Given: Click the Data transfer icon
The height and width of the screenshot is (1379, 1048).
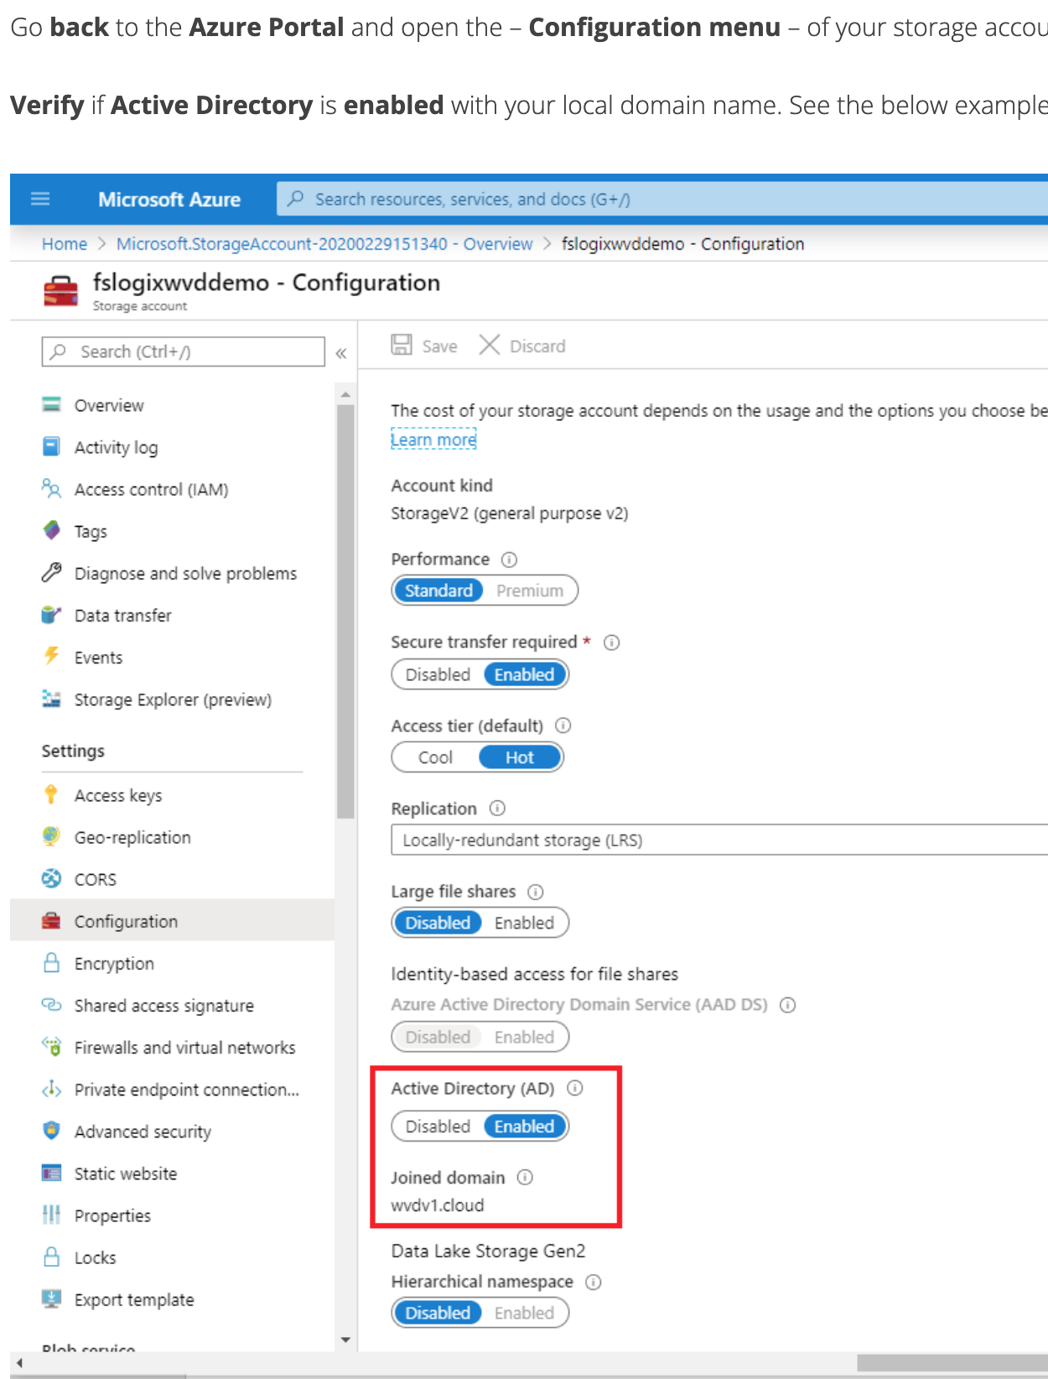Looking at the screenshot, I should point(51,615).
